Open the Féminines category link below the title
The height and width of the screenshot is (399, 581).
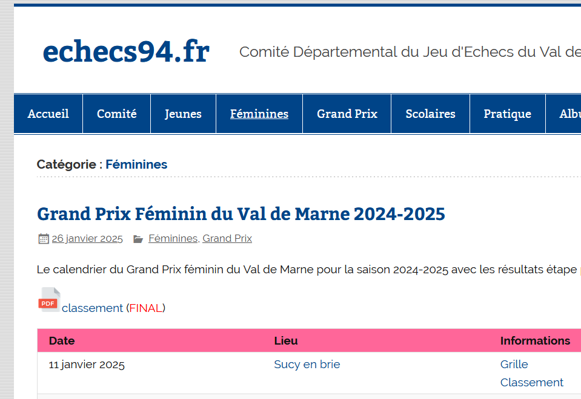point(173,238)
